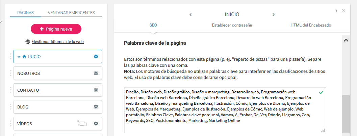This screenshot has height=136, width=357.
Task: Click the Página nueva button
Action: tap(56, 29)
